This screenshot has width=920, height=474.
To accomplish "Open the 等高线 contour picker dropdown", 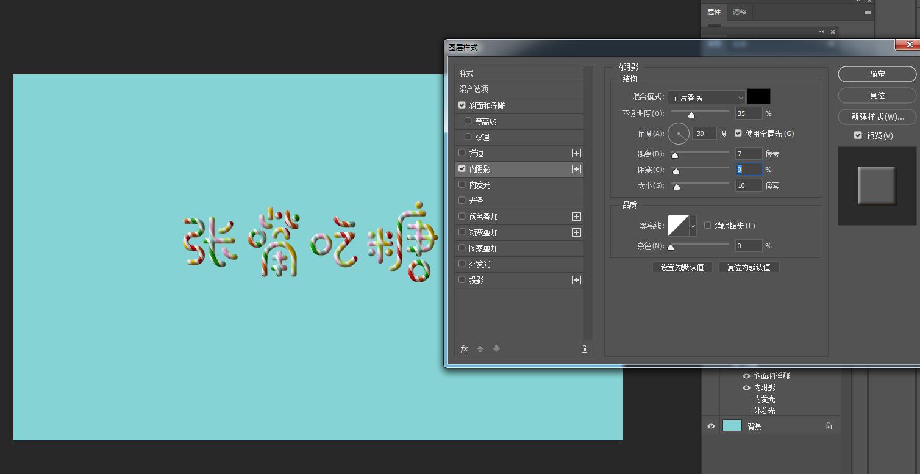I will (x=693, y=226).
